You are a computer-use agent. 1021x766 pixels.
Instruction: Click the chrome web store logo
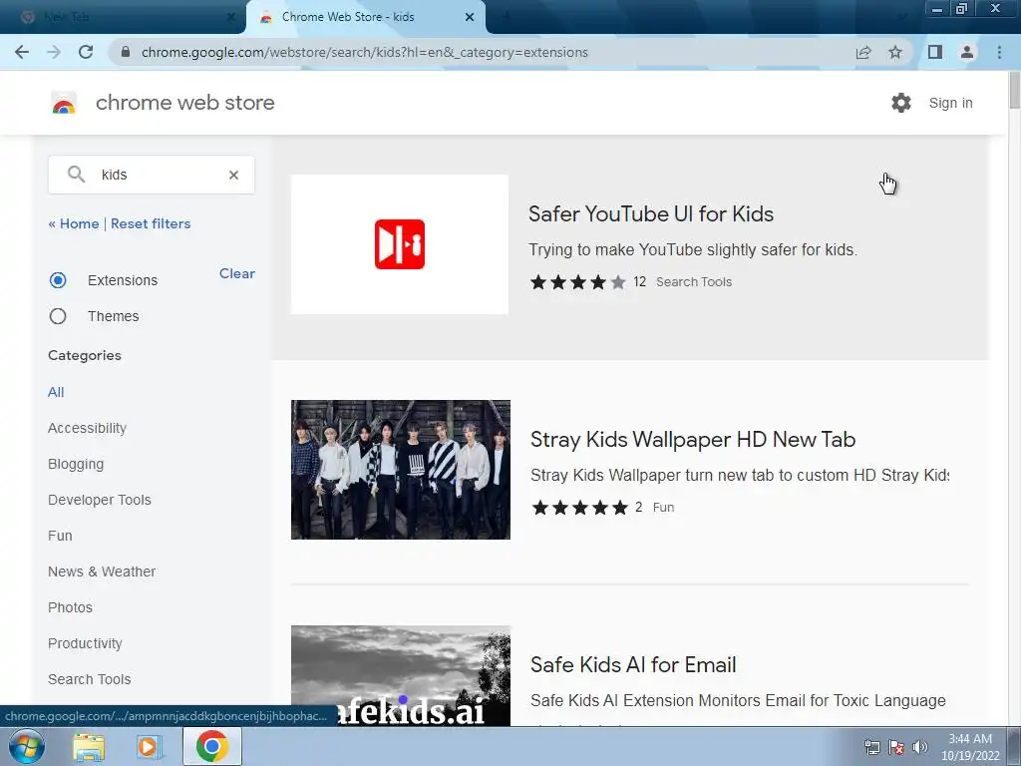64,103
